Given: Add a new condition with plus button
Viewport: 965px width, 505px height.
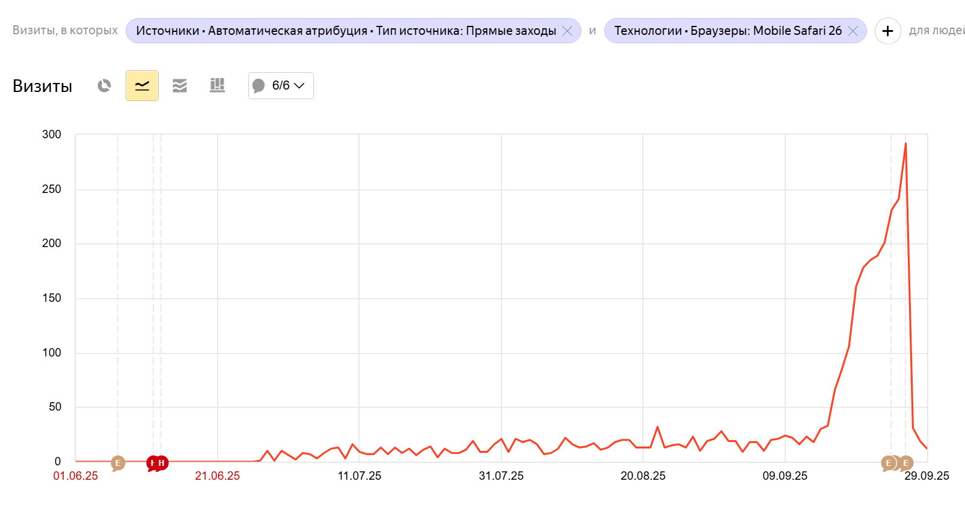Looking at the screenshot, I should pyautogui.click(x=887, y=31).
